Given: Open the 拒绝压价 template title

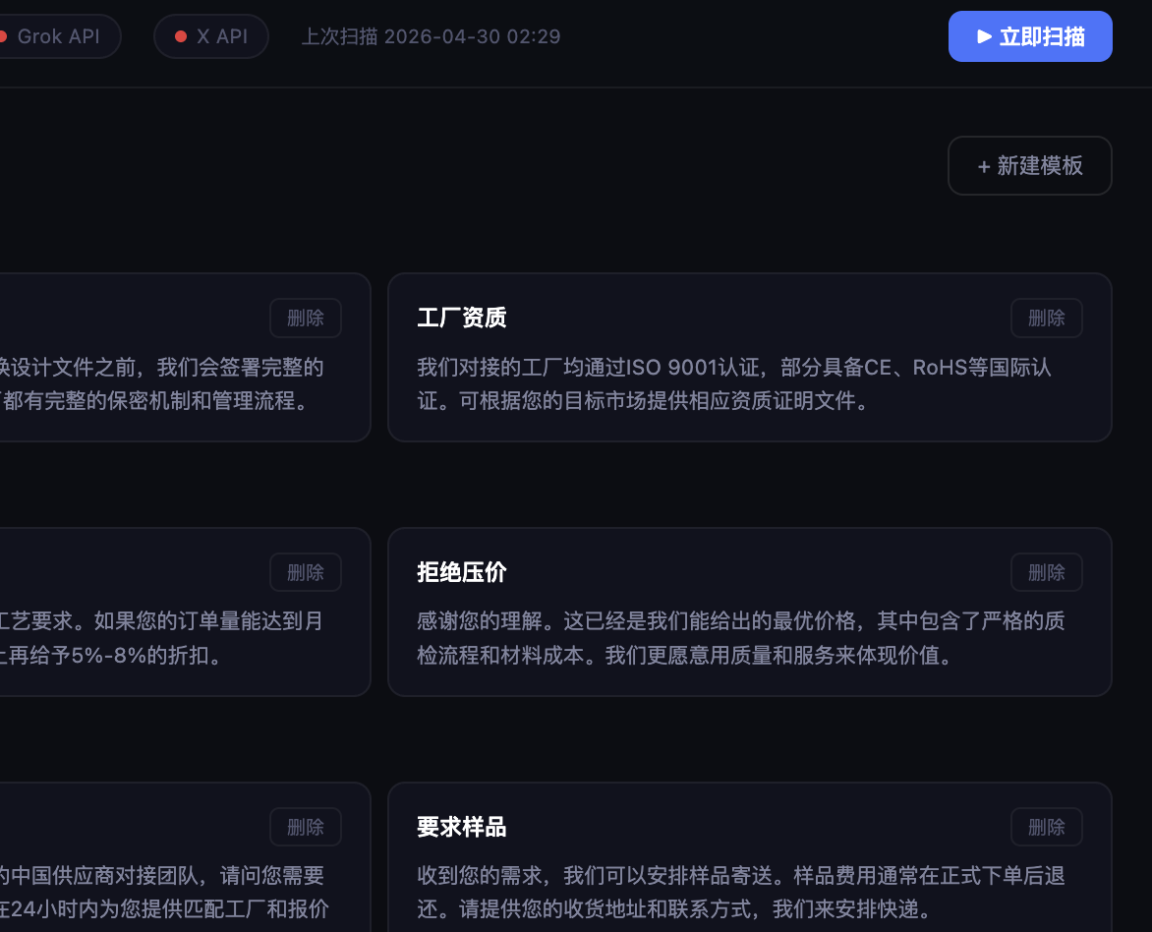Looking at the screenshot, I should click(x=462, y=572).
